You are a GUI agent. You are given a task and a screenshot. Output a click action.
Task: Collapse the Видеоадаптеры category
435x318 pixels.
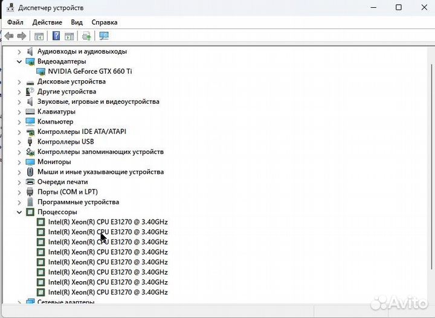(19, 62)
